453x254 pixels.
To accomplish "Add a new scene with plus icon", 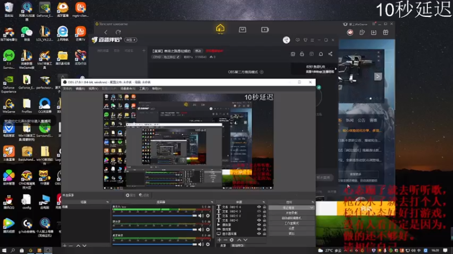I will 65,246.
